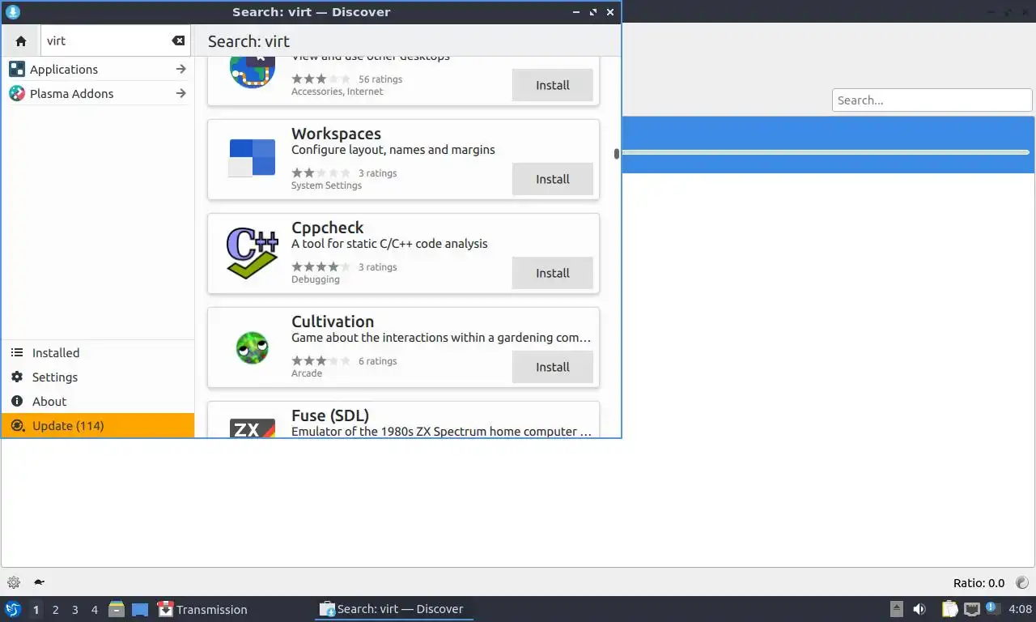Image resolution: width=1036 pixels, height=622 pixels.
Task: Open the file manager taskbar icon
Action: tap(117, 609)
